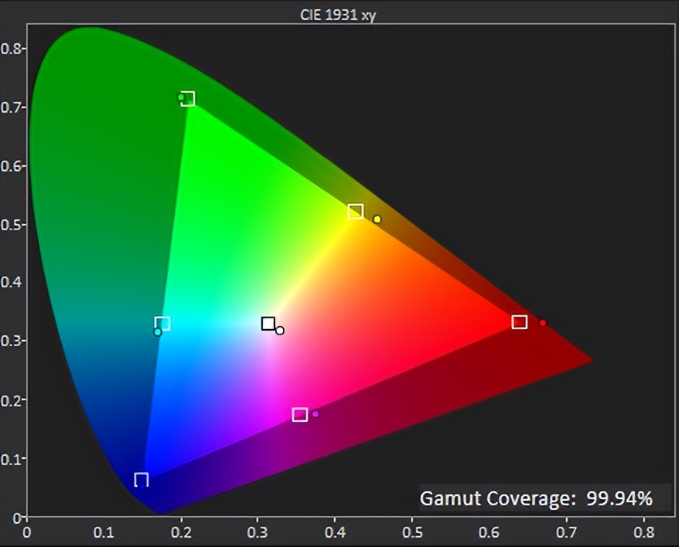Viewport: 679px width, 547px height.
Task: Click the Gamut Coverage 99.94% readout
Action: coord(536,498)
